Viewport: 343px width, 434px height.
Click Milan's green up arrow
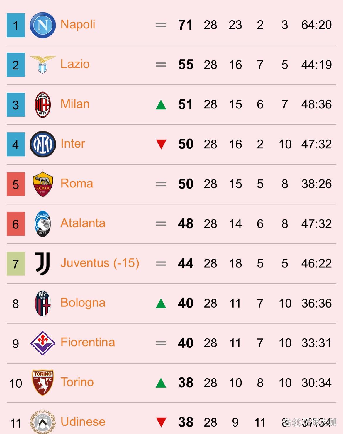(x=161, y=105)
